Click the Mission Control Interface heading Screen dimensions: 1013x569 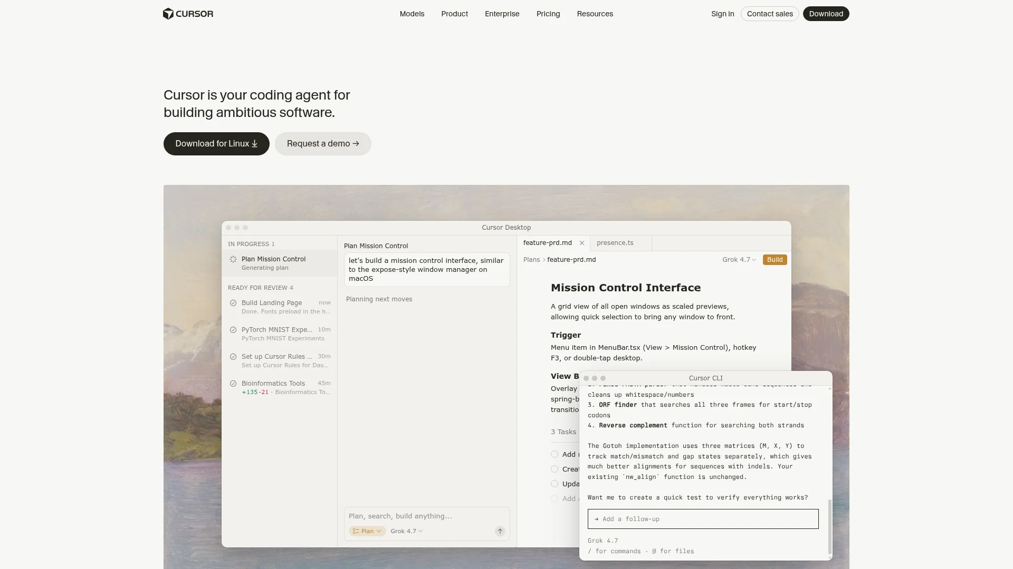[x=626, y=288]
